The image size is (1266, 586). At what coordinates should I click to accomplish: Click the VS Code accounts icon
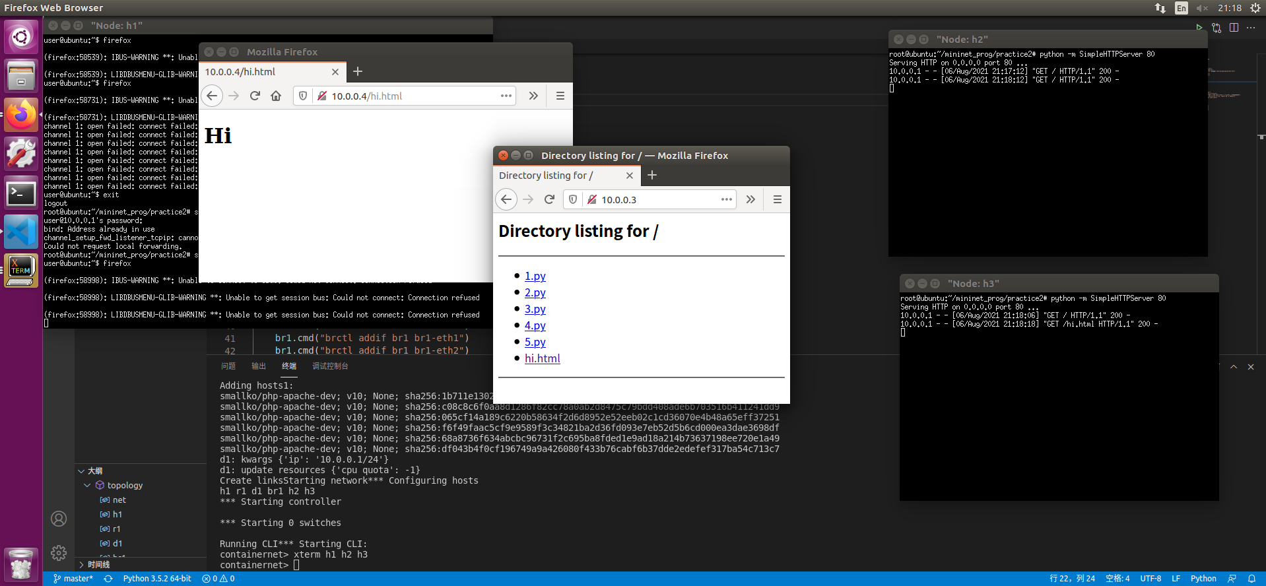tap(59, 519)
